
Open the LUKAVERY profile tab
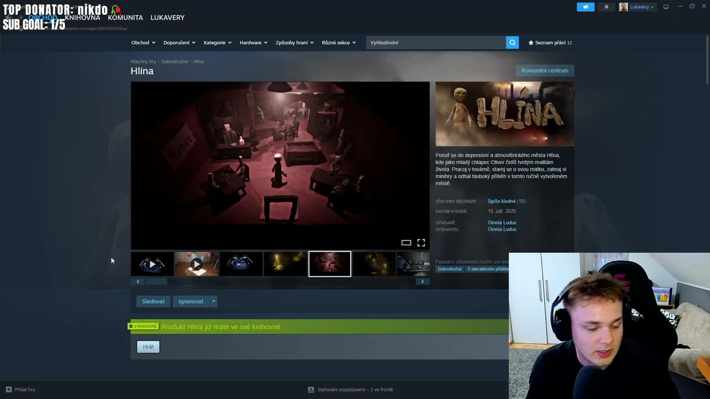pyautogui.click(x=168, y=18)
